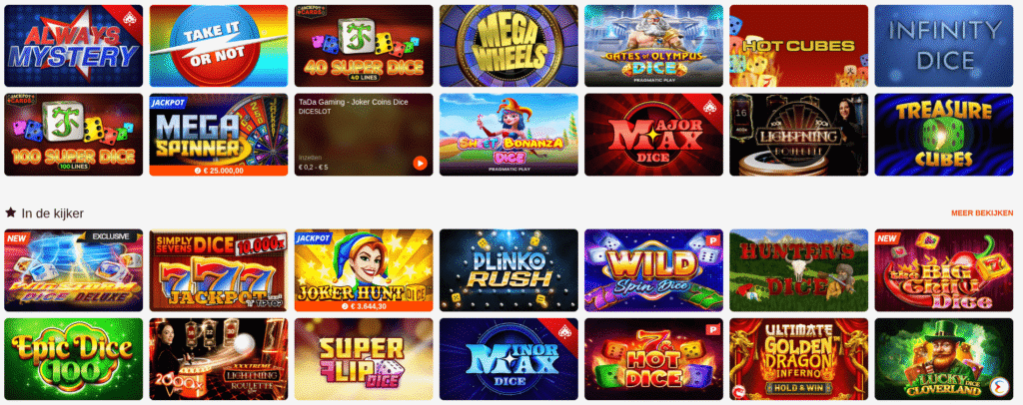The width and height of the screenshot is (1023, 405).
Task: Click the MEER BEKIJKEN link
Action: click(x=982, y=212)
